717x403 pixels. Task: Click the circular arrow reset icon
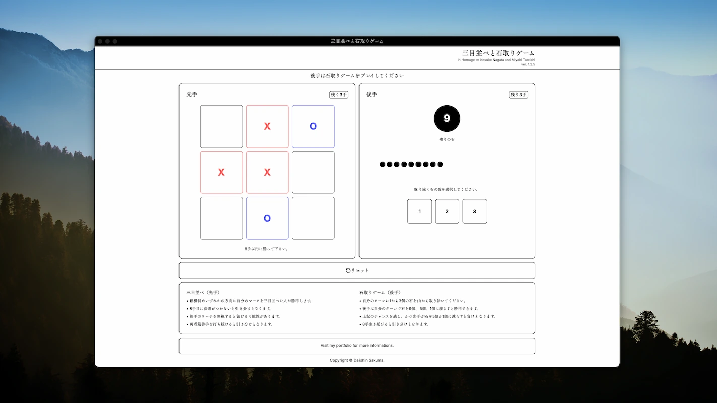click(349, 270)
